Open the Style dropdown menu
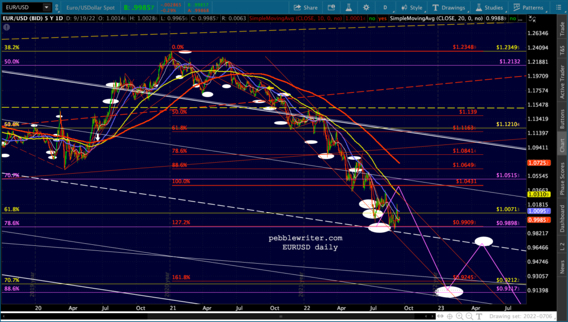Screen dimensions: 568x322 pyautogui.click(x=412, y=7)
